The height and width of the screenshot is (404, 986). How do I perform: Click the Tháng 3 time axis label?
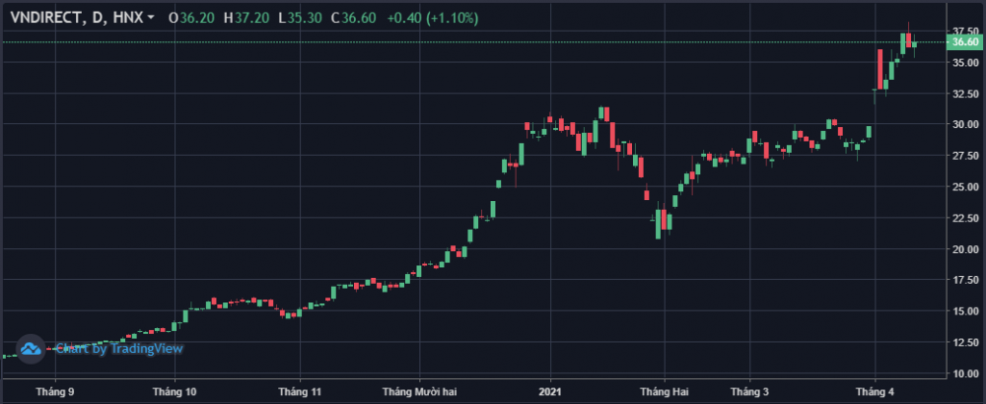click(x=749, y=391)
